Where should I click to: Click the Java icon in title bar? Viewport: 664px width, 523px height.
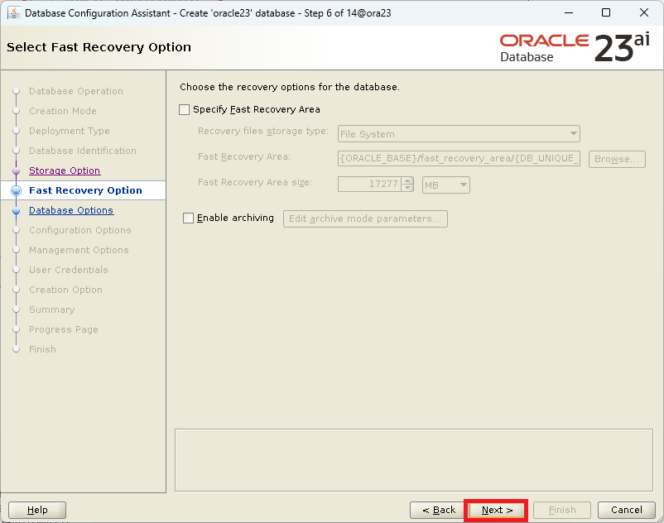click(13, 13)
